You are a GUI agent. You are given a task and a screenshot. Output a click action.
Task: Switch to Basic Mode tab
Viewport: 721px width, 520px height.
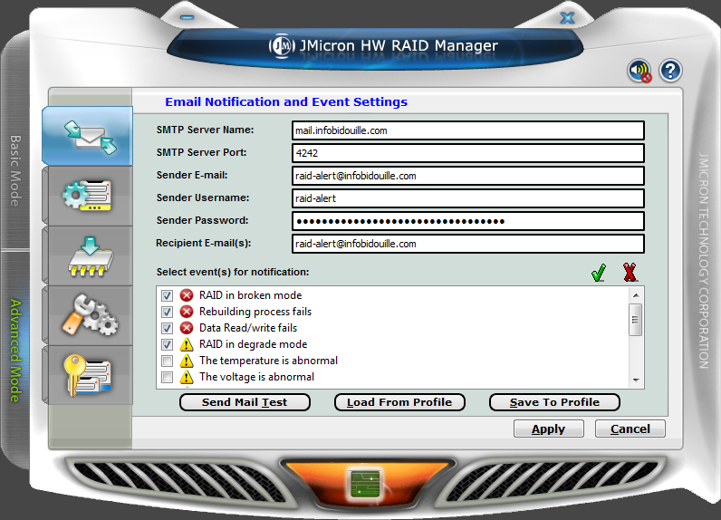[x=15, y=171]
